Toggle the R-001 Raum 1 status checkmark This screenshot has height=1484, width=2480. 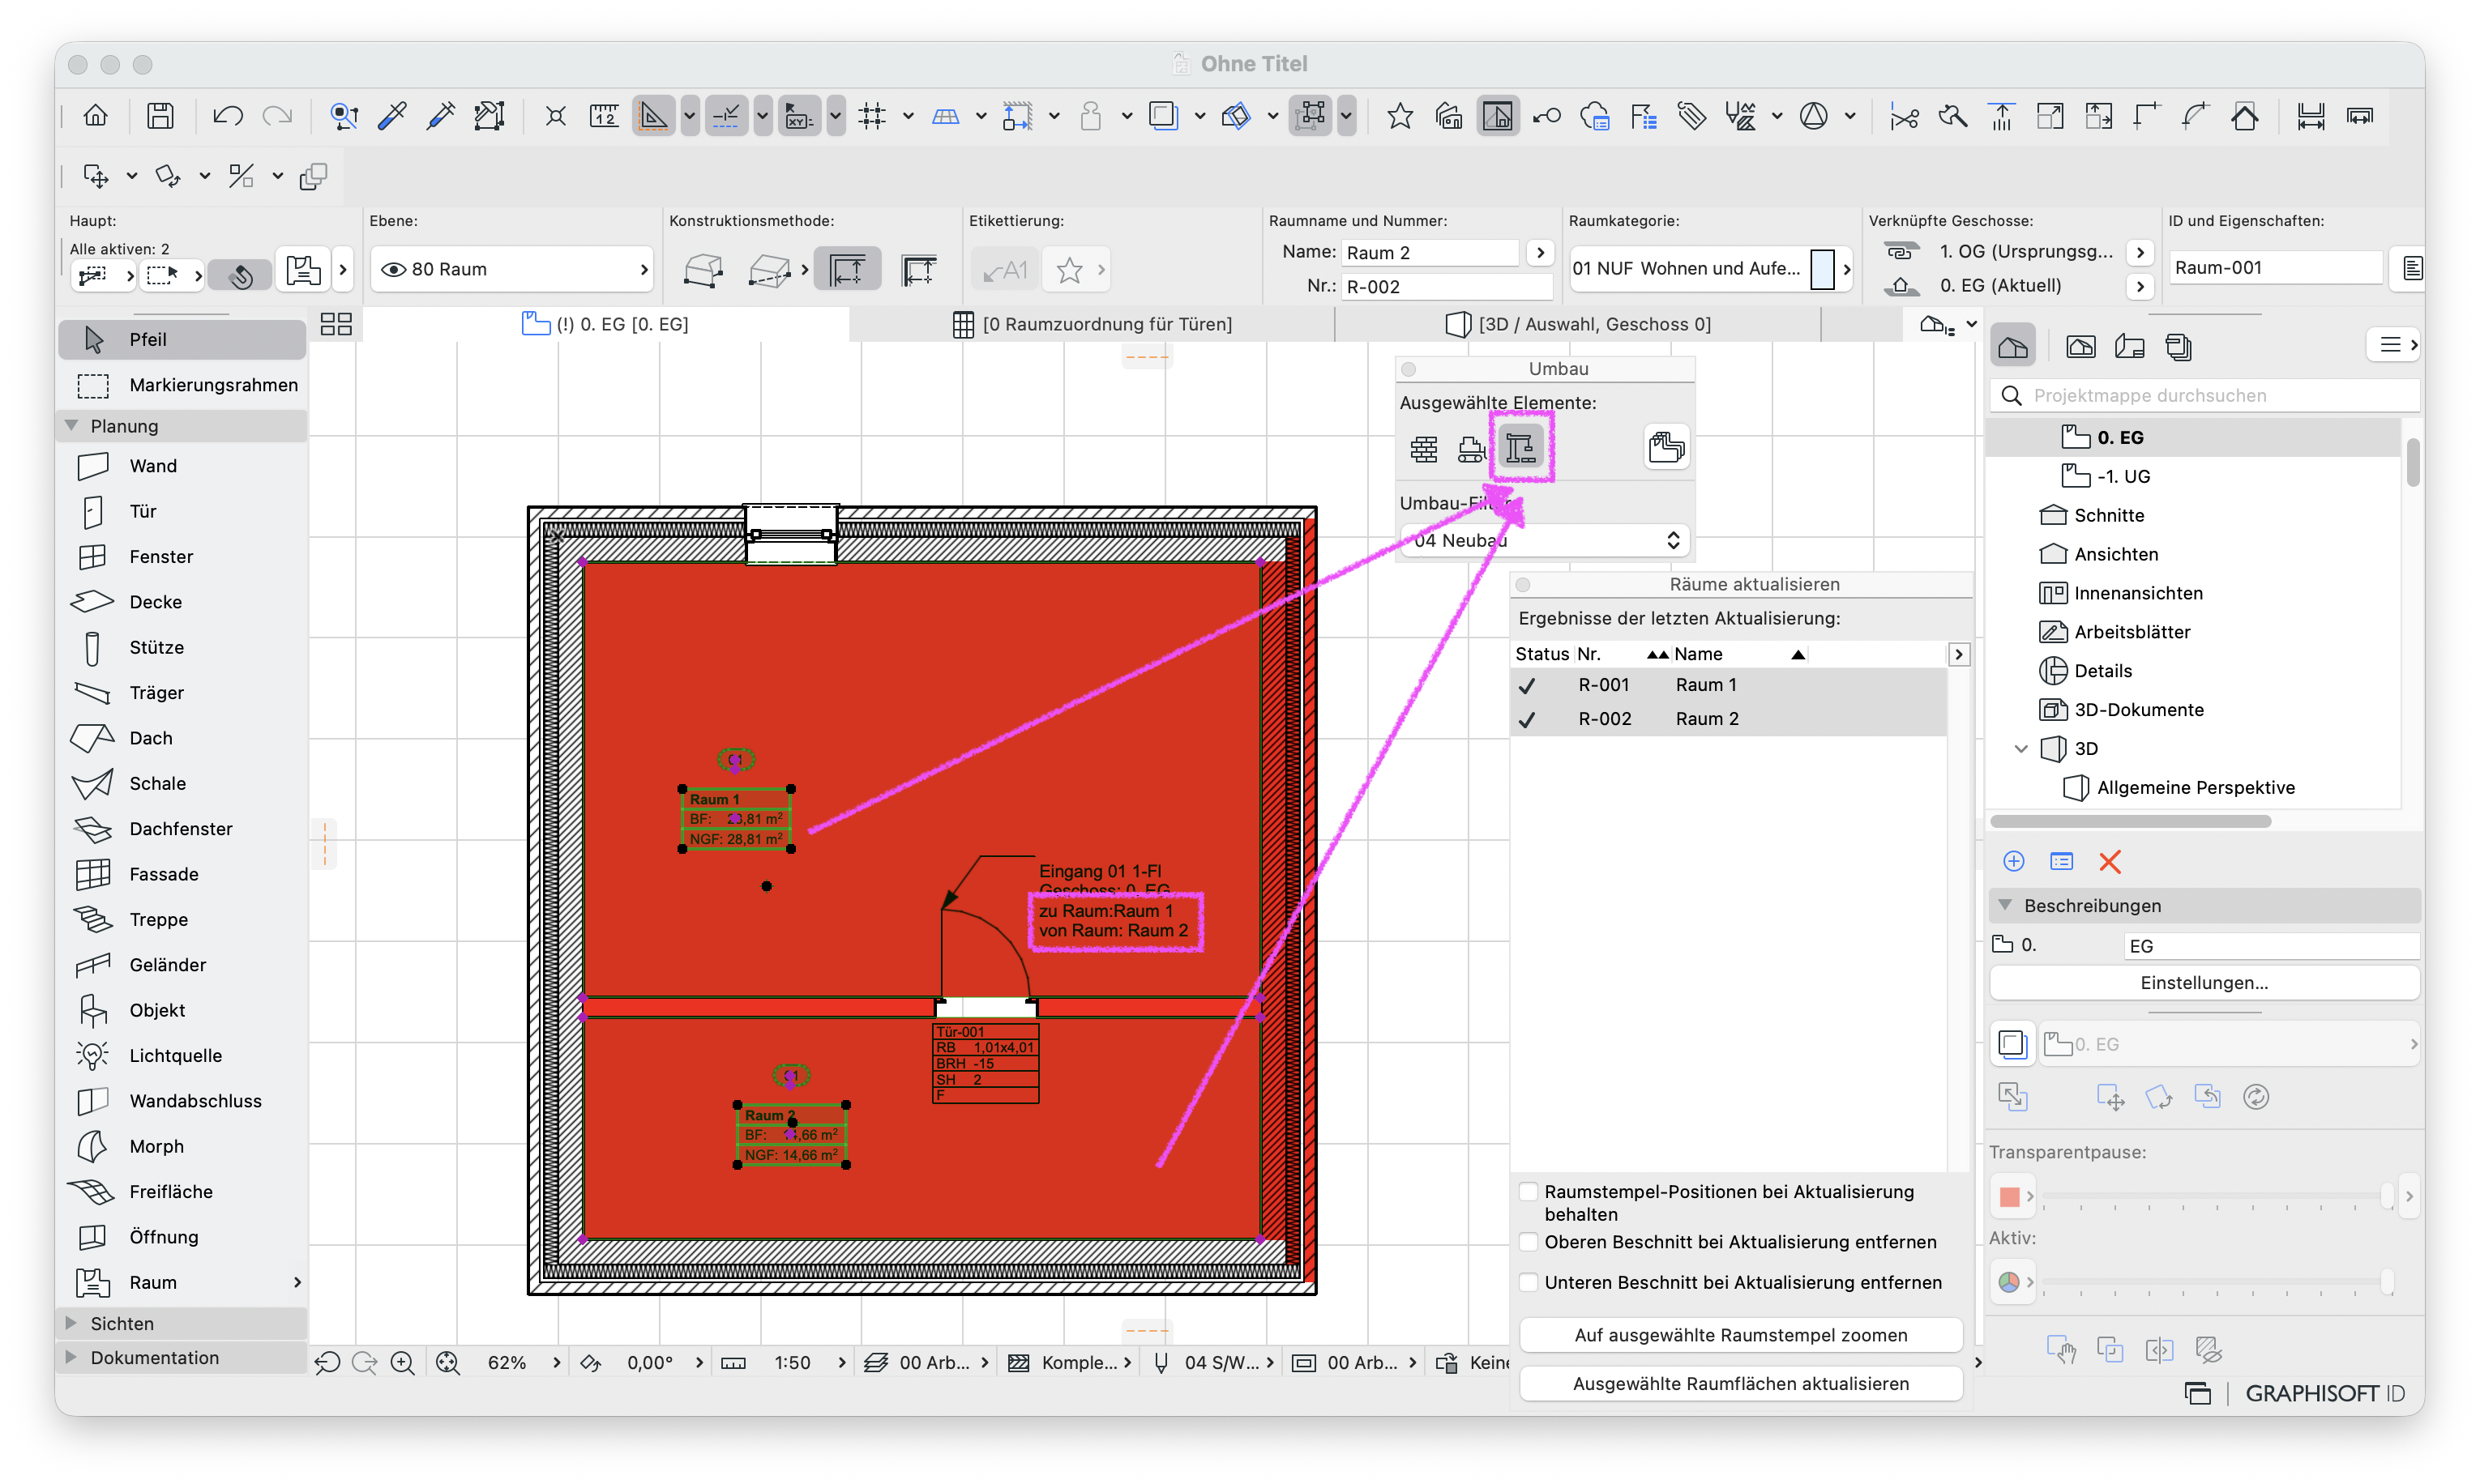1527,685
